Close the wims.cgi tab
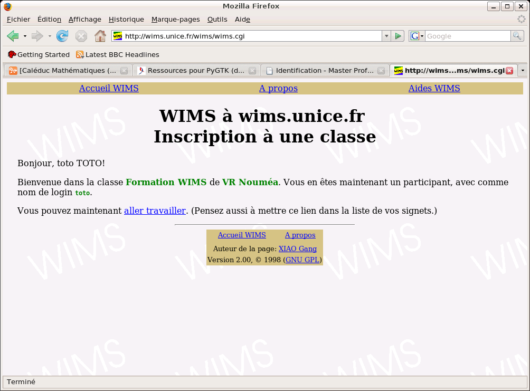 click(510, 70)
